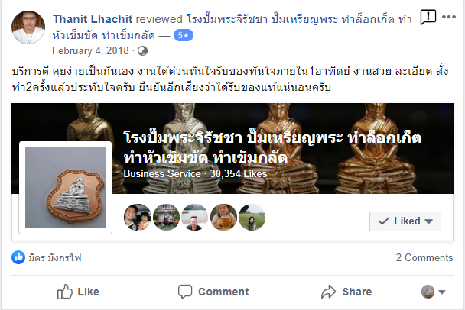The image size is (465, 310).
Task: Click the report feedback exclamation icon
Action: click(428, 17)
